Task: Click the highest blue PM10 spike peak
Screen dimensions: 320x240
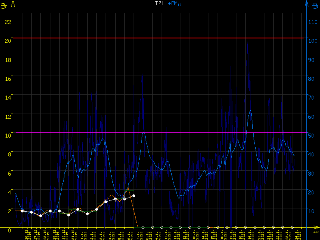Action: tap(248, 43)
